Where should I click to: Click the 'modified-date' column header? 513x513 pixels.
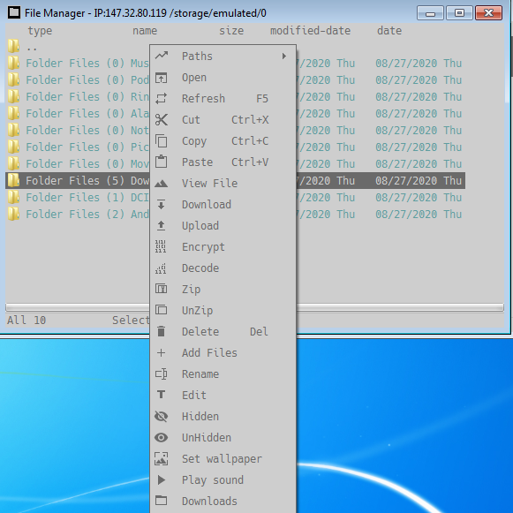pyautogui.click(x=310, y=31)
